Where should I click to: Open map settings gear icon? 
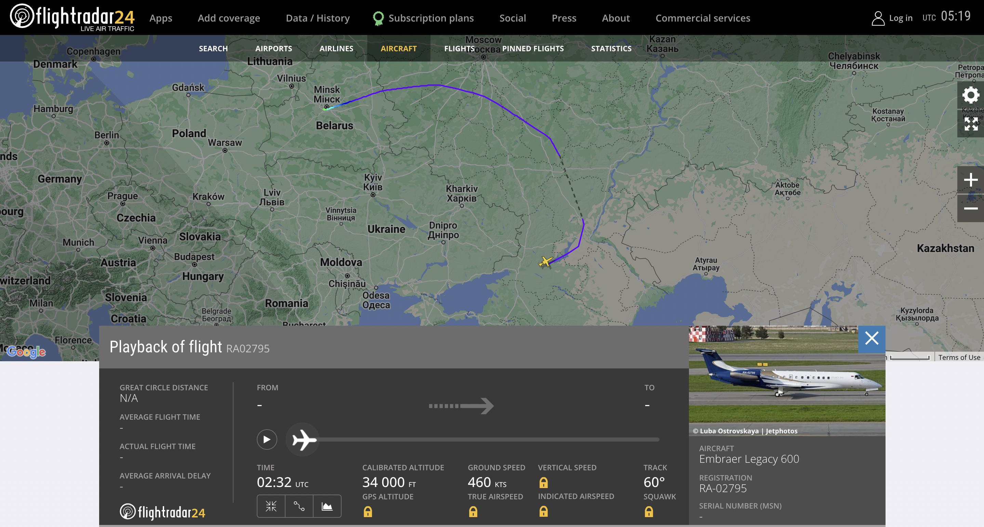971,95
